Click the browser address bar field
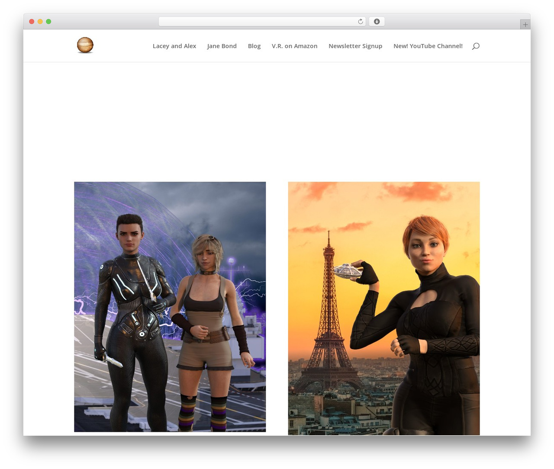 point(262,22)
